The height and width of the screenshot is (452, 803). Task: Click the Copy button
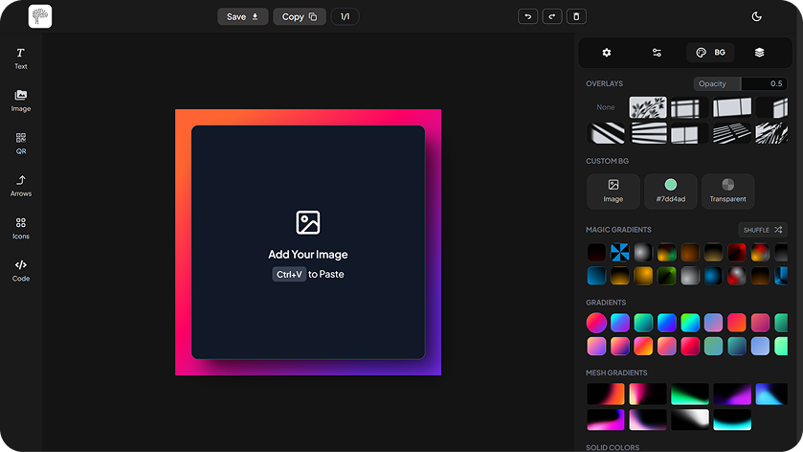pos(299,16)
